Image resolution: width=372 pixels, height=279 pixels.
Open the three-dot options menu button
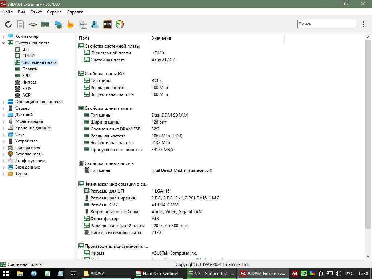[363, 24]
